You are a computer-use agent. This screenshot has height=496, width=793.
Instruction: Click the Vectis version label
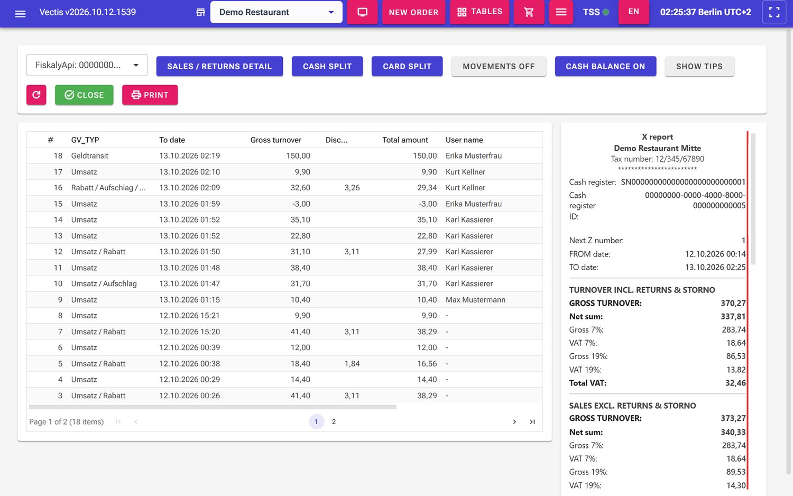[88, 12]
